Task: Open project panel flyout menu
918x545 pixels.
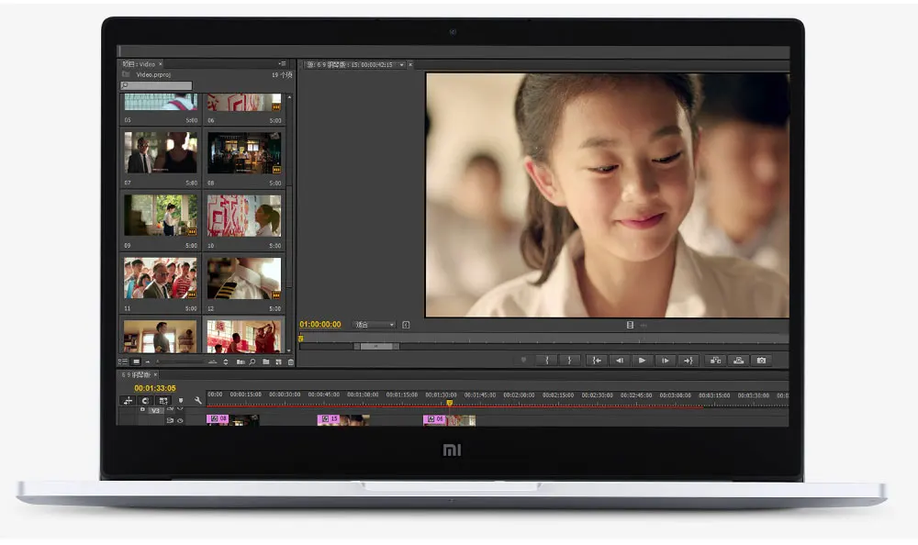Action: 282,64
